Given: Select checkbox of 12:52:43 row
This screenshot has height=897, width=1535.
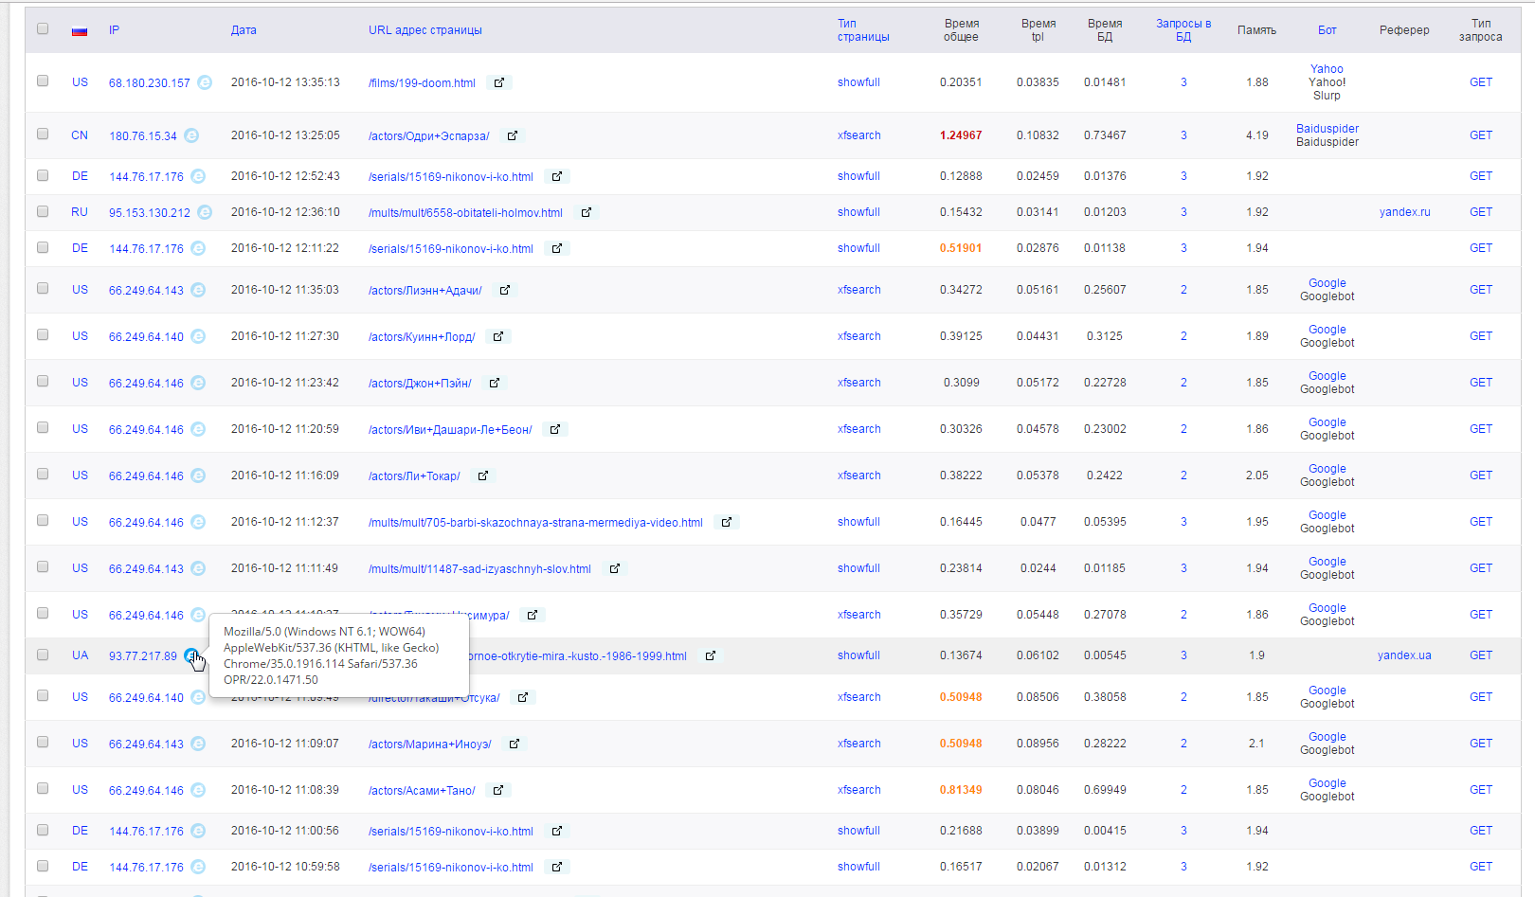Looking at the screenshot, I should 43,175.
